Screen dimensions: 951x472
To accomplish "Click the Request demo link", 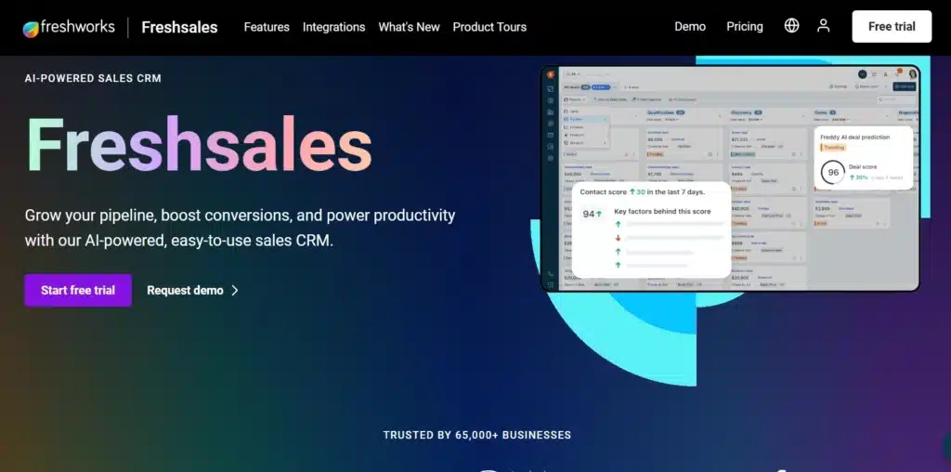I will 185,290.
